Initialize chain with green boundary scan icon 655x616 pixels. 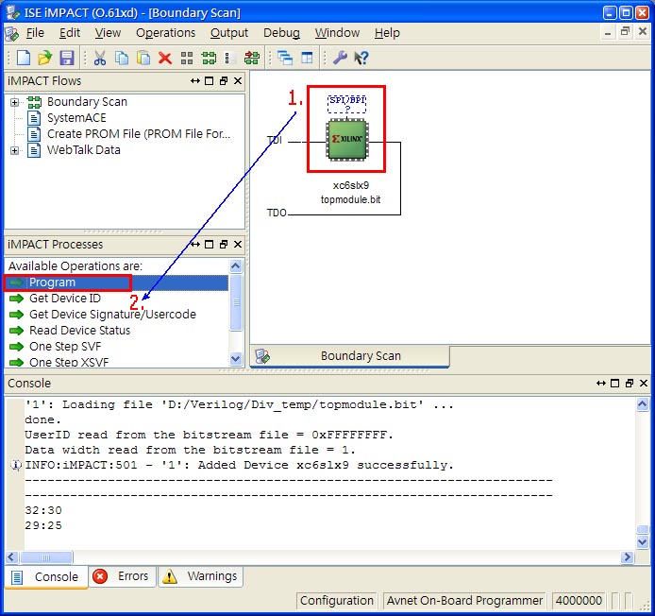[x=209, y=59]
